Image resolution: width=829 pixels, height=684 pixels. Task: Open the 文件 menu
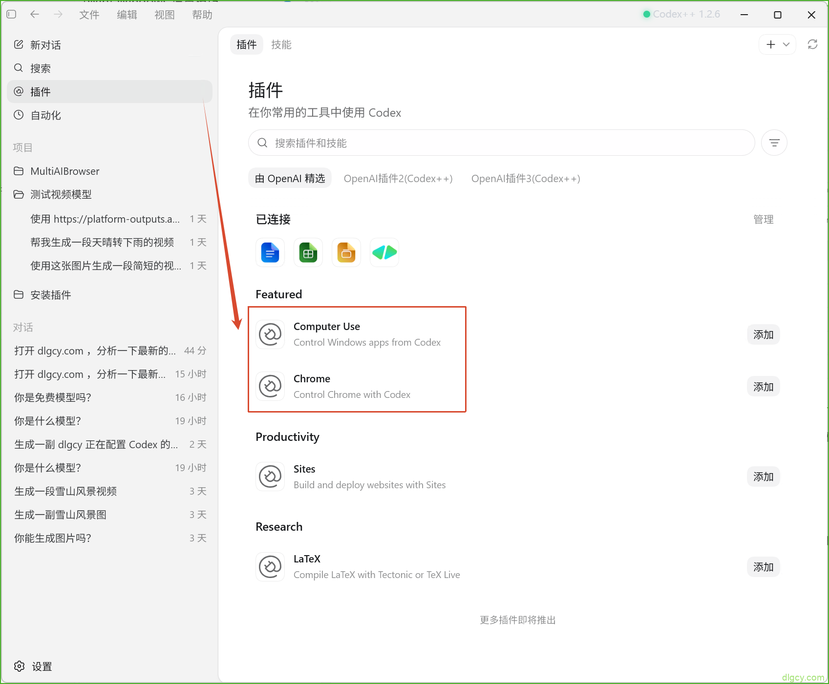tap(89, 15)
